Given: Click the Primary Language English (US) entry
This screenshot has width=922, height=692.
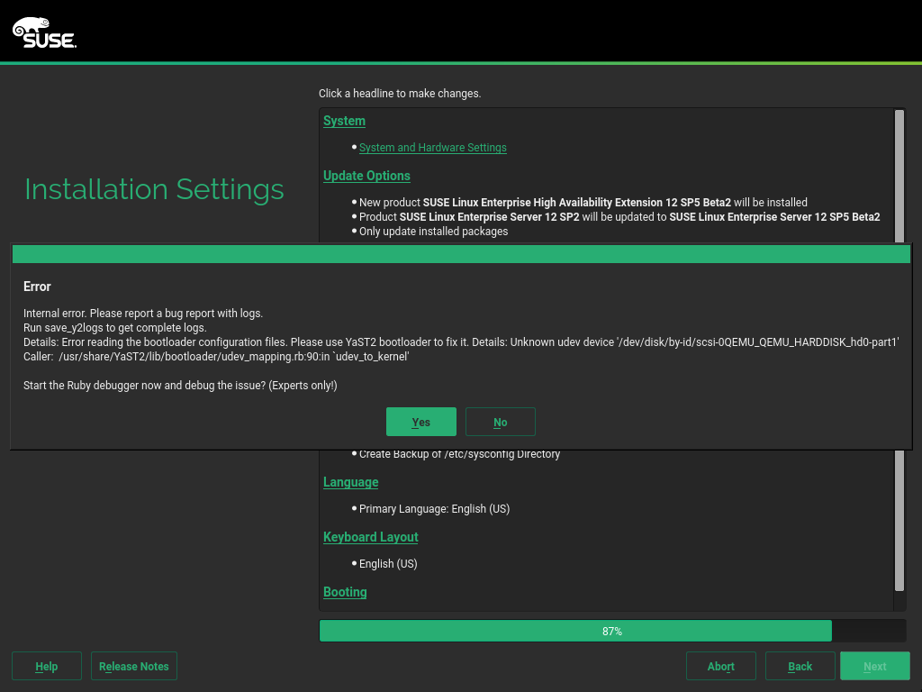Looking at the screenshot, I should tap(434, 509).
